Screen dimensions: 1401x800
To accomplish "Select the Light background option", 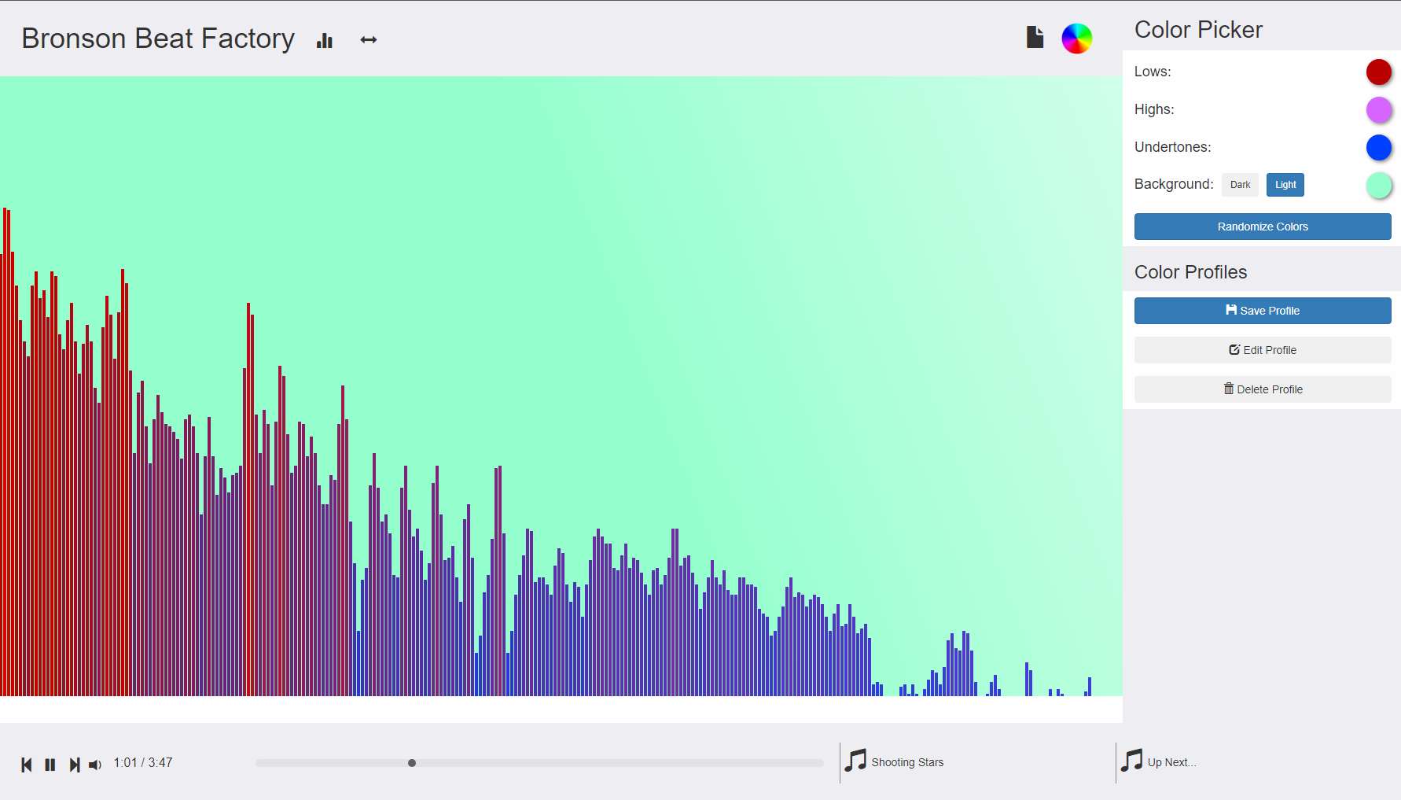I will (1285, 185).
